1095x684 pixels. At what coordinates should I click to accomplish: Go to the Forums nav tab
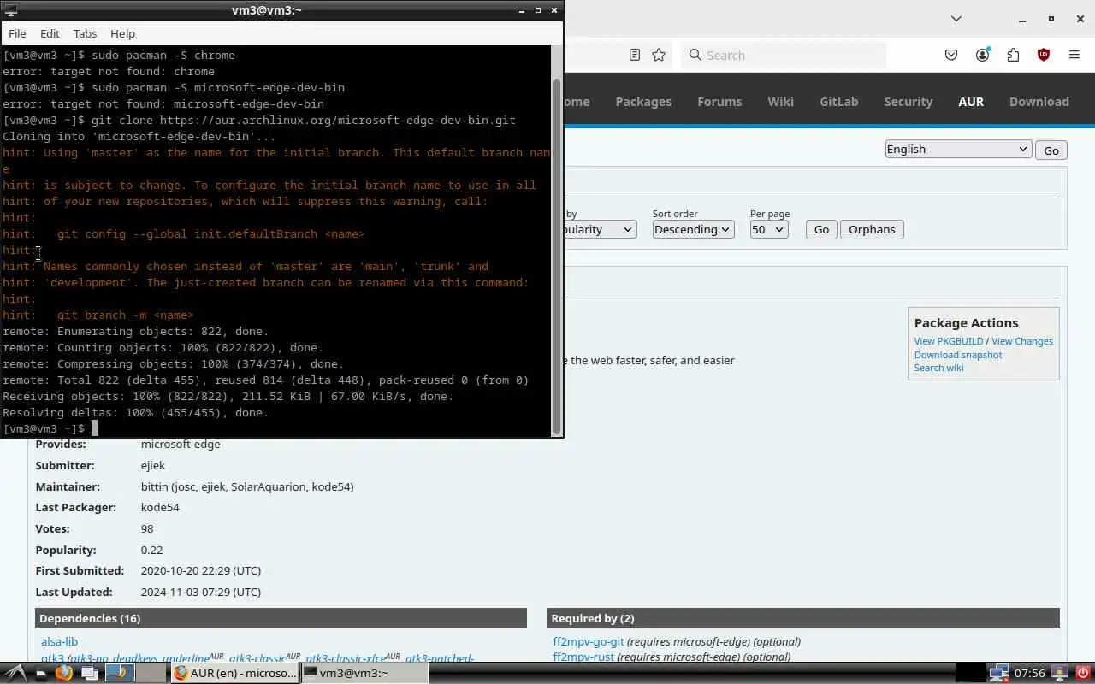point(719,101)
